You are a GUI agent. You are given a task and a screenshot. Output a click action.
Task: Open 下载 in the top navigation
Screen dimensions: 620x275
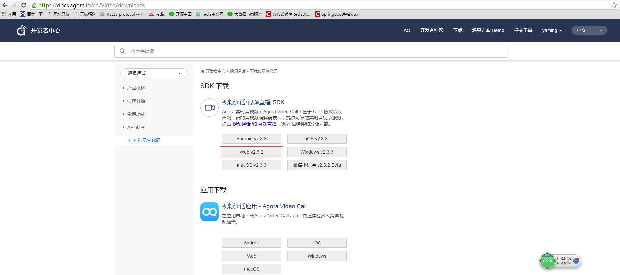[458, 30]
